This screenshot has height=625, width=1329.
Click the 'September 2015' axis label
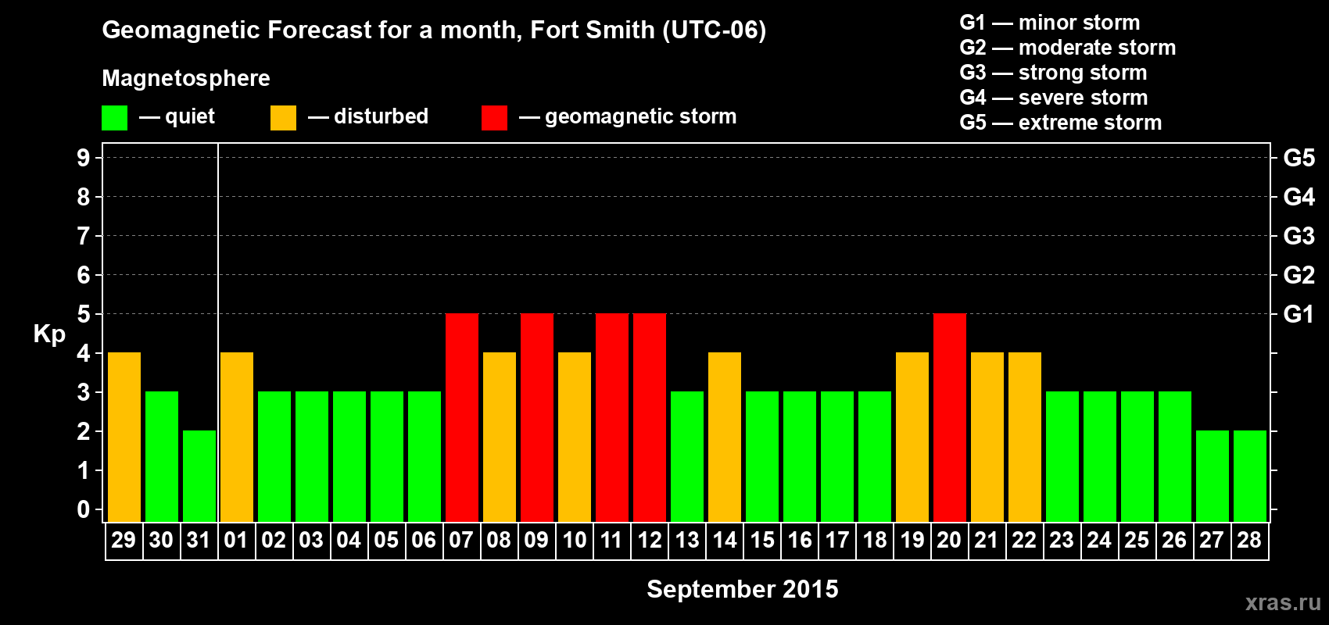(x=742, y=589)
